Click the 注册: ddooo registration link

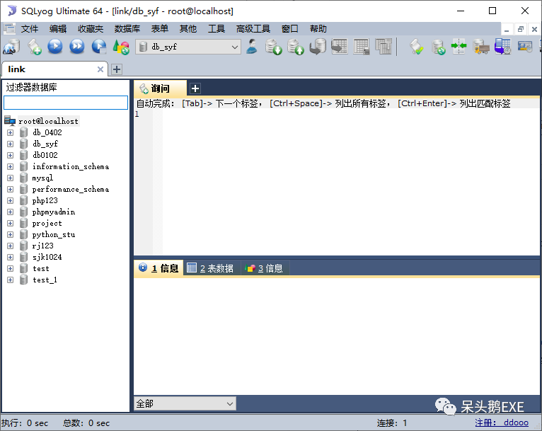(502, 423)
